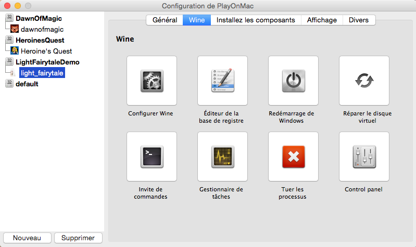Click the Supprimer button
Screen dimensions: 416x247
[x=78, y=238]
